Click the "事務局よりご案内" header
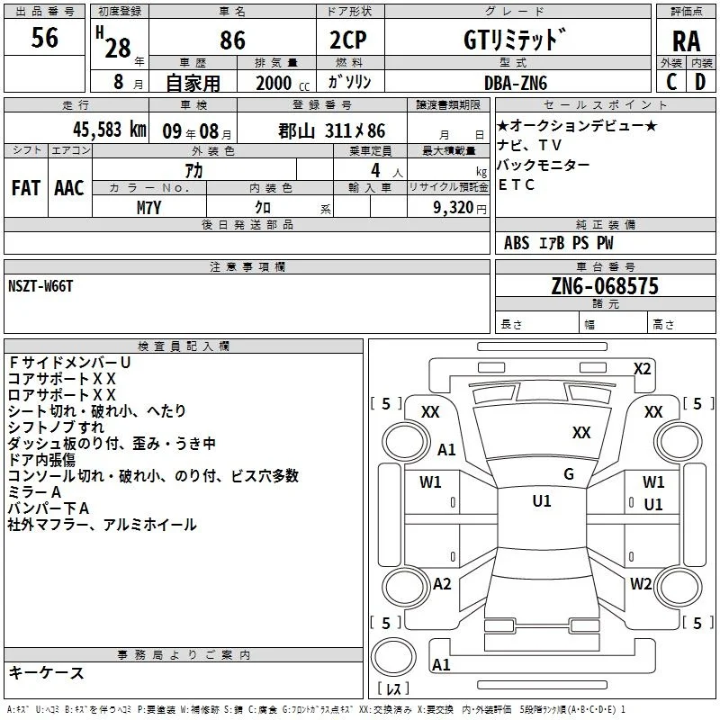This screenshot has height=720, width=720. coord(184,655)
